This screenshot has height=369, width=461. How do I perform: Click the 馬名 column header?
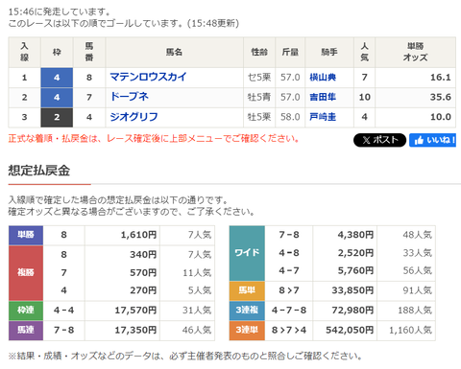pyautogui.click(x=174, y=52)
